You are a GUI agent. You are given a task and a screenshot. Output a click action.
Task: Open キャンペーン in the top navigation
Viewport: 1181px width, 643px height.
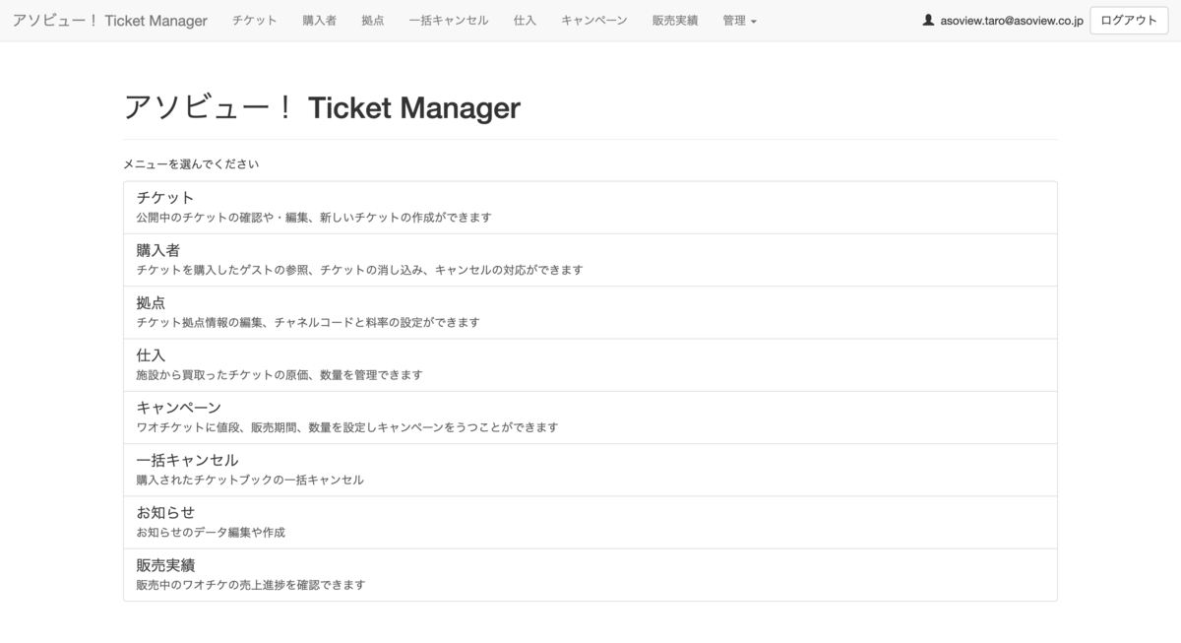pyautogui.click(x=594, y=21)
